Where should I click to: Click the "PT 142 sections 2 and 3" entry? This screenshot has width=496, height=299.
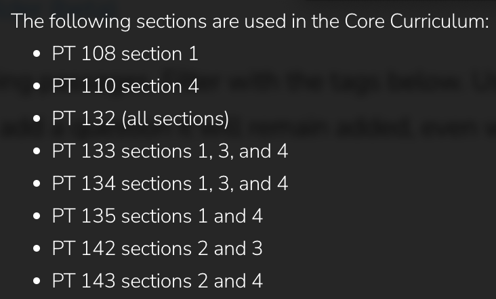157,249
